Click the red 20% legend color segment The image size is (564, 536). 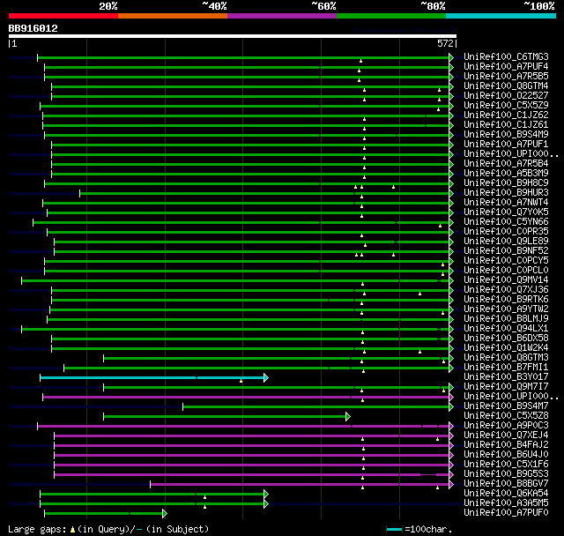63,16
